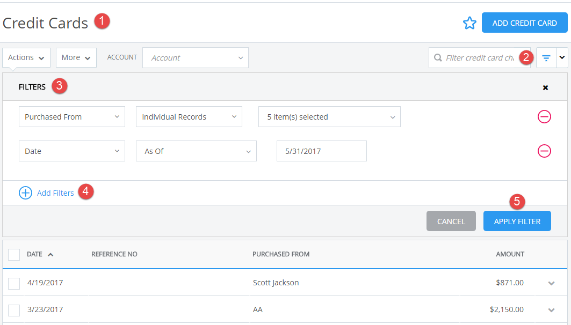Click the Apply Filter button
This screenshot has height=325, width=571.
(517, 221)
